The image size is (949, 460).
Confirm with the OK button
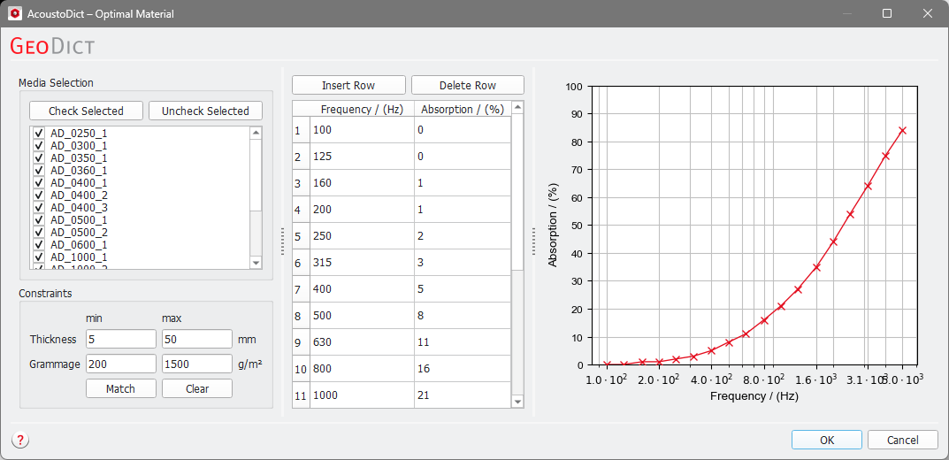click(x=827, y=440)
